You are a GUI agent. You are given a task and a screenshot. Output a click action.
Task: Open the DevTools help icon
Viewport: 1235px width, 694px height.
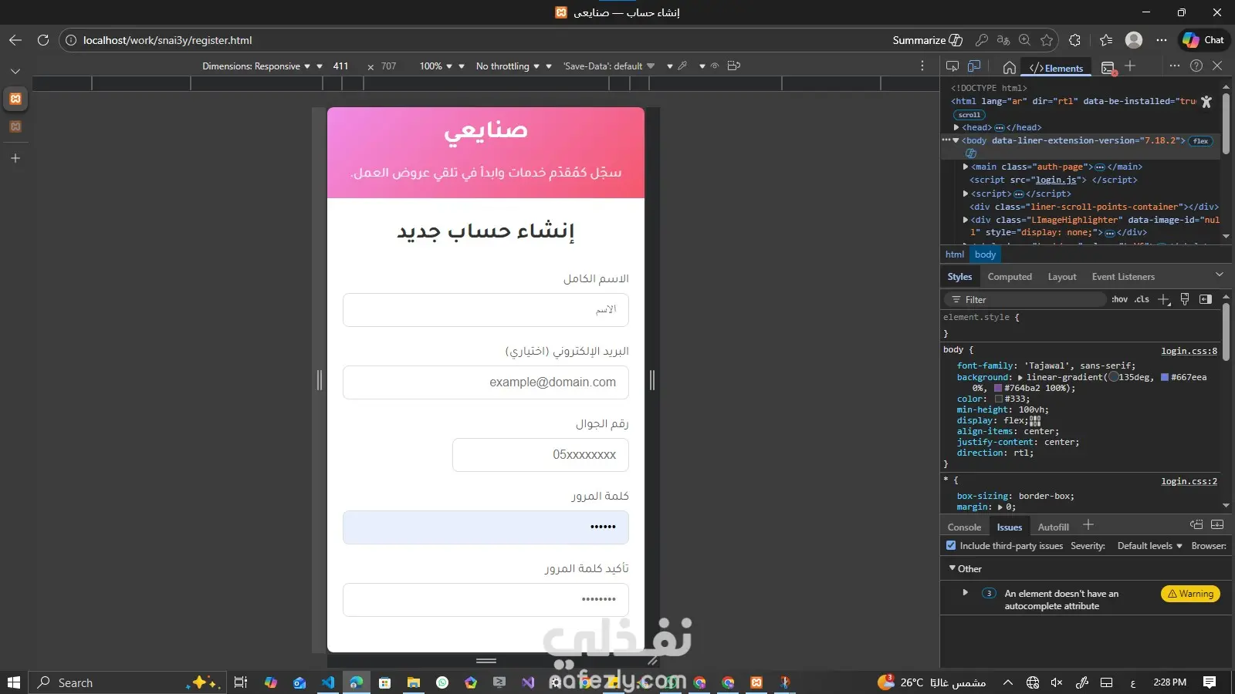[x=1196, y=66]
